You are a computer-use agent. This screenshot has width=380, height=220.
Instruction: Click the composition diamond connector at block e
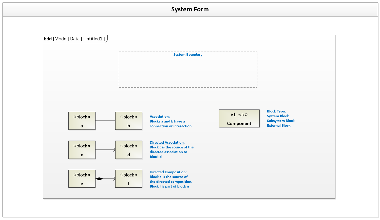(99, 179)
